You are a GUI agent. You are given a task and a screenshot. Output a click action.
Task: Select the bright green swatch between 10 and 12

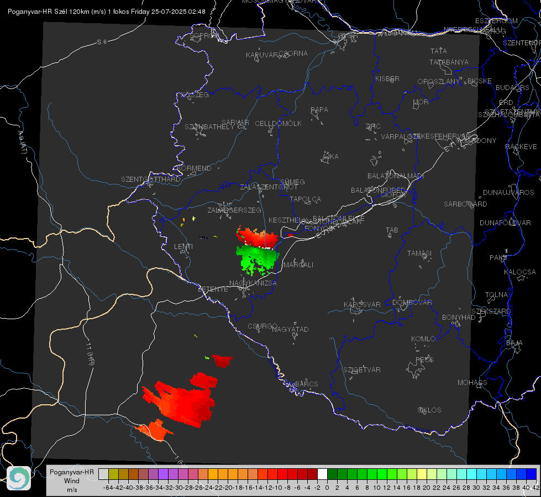coord(382,474)
